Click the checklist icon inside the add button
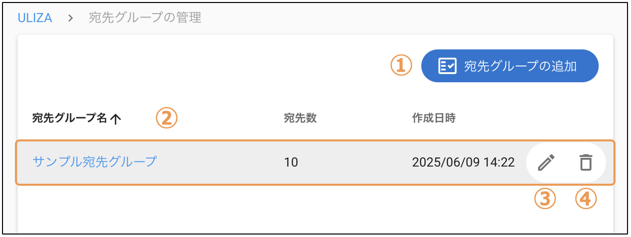Image resolution: width=631 pixels, height=237 pixels. [x=447, y=66]
